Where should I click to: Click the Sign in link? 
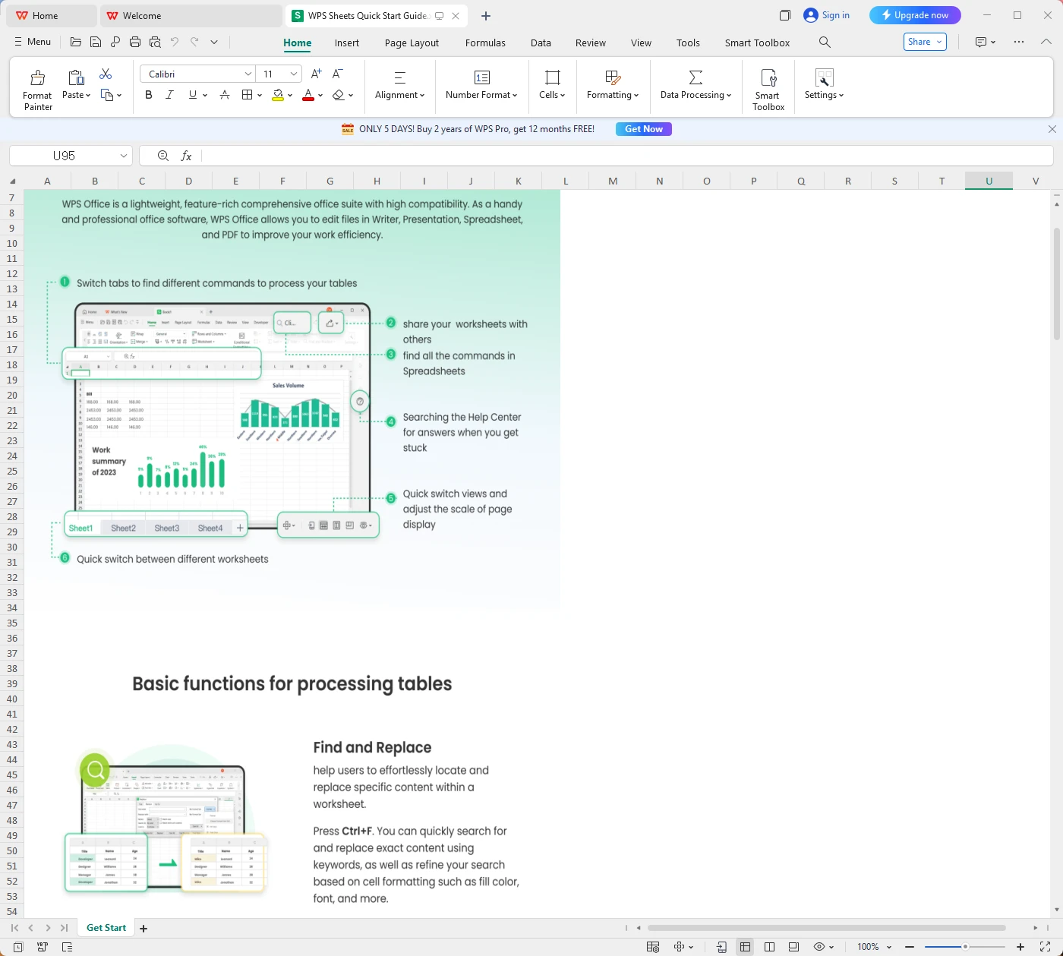click(x=827, y=15)
